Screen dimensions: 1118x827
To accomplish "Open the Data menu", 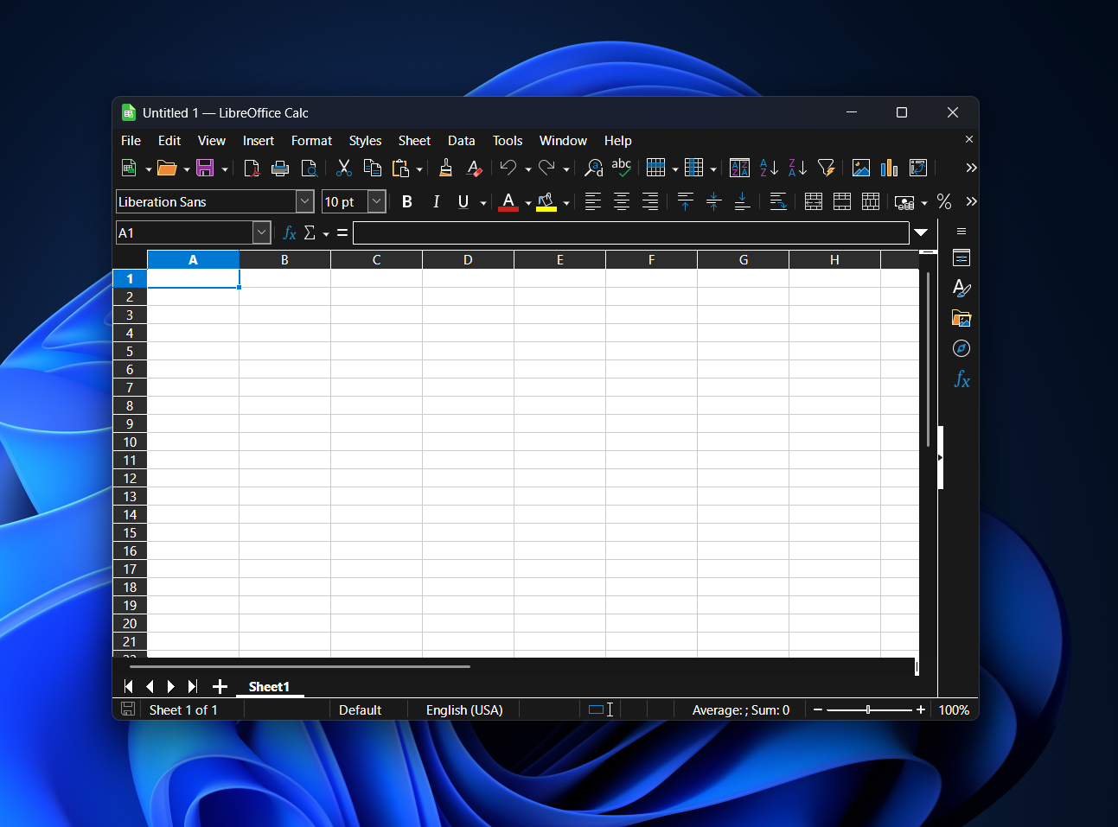I will click(461, 141).
